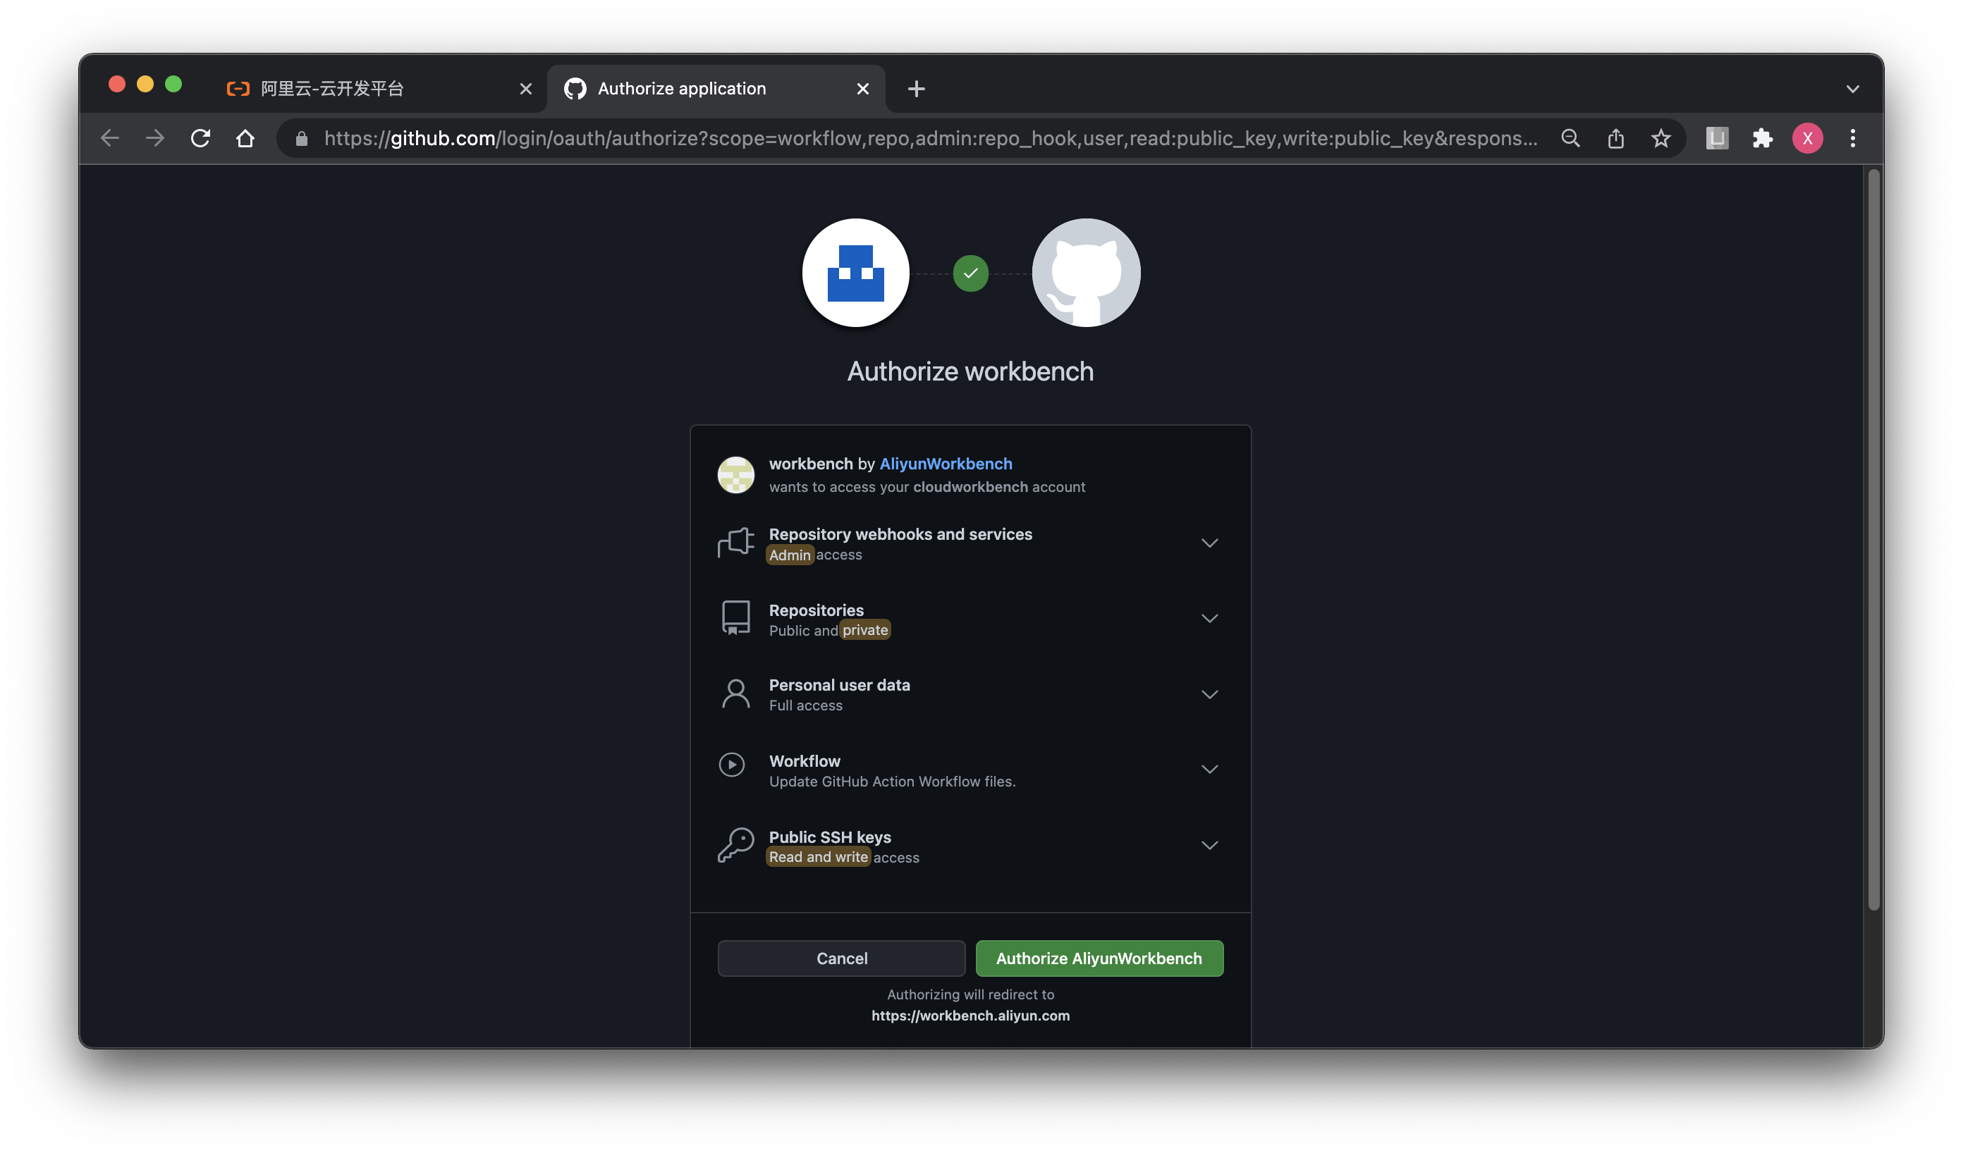Click the personal user data icon
1963x1153 pixels.
735,693
